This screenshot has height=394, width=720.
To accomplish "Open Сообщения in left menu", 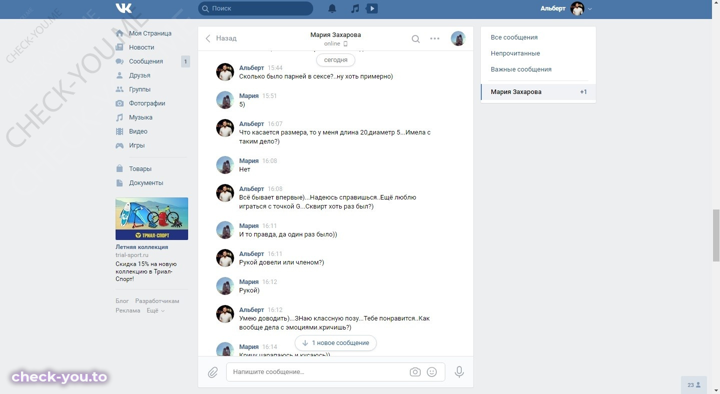I will pos(146,61).
